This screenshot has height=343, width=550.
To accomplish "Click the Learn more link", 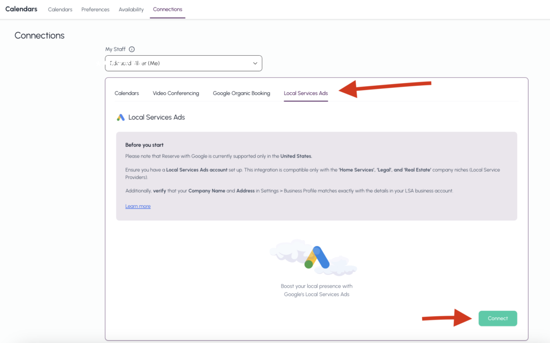I will click(138, 206).
